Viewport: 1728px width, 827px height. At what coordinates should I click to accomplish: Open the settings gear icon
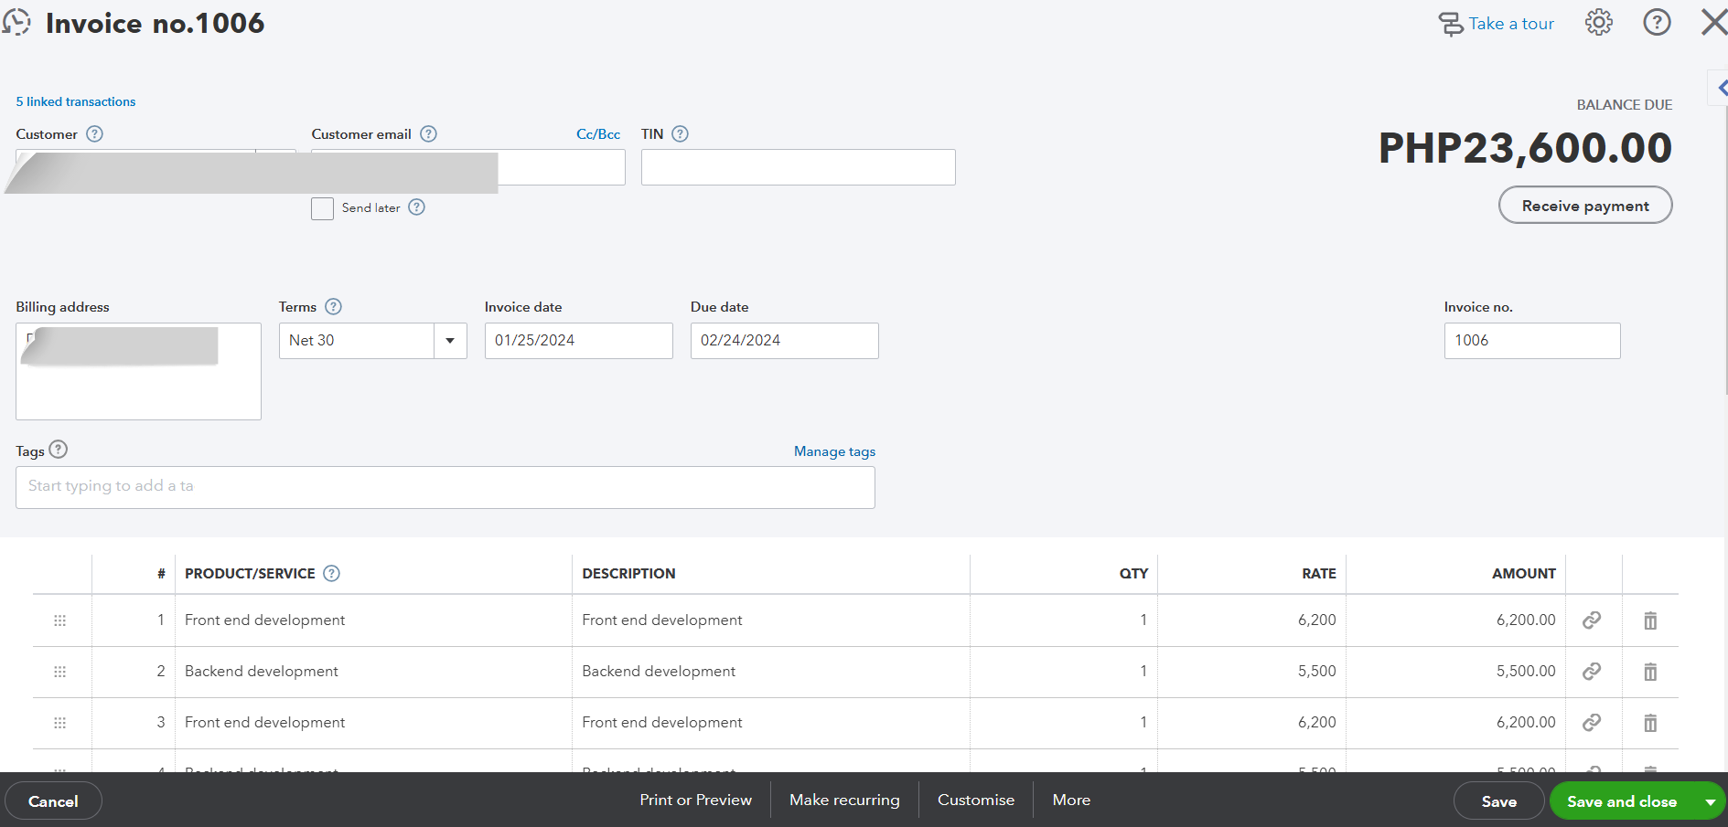pos(1598,23)
